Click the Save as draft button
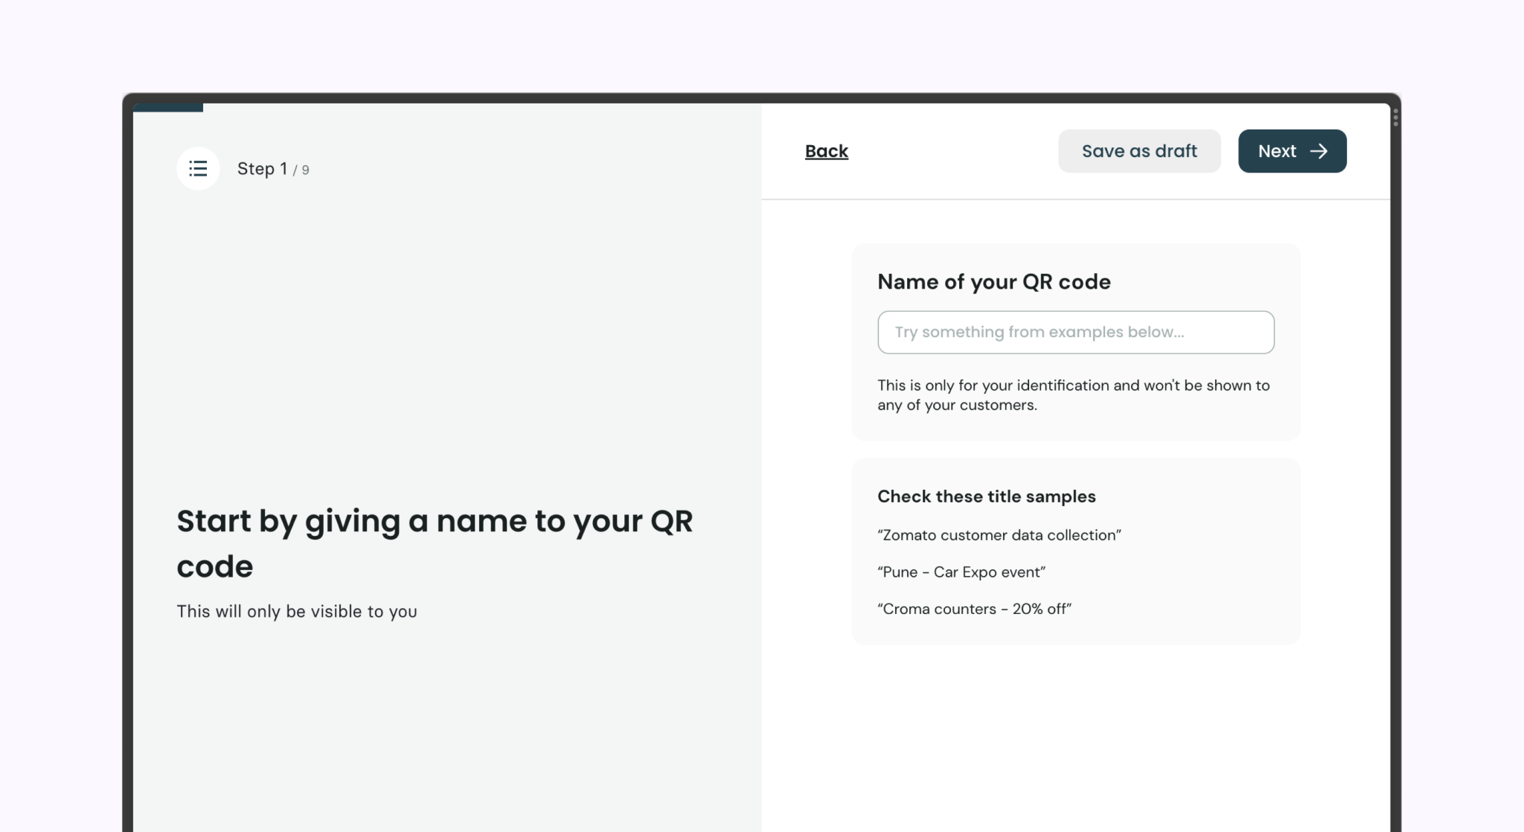 click(x=1139, y=151)
